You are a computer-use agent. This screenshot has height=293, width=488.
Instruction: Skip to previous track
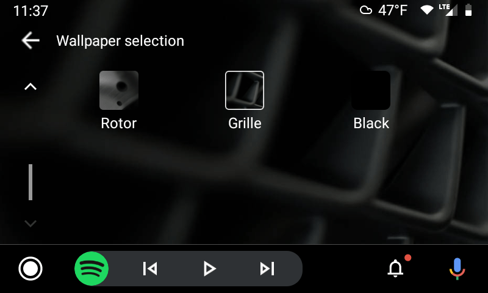click(150, 269)
